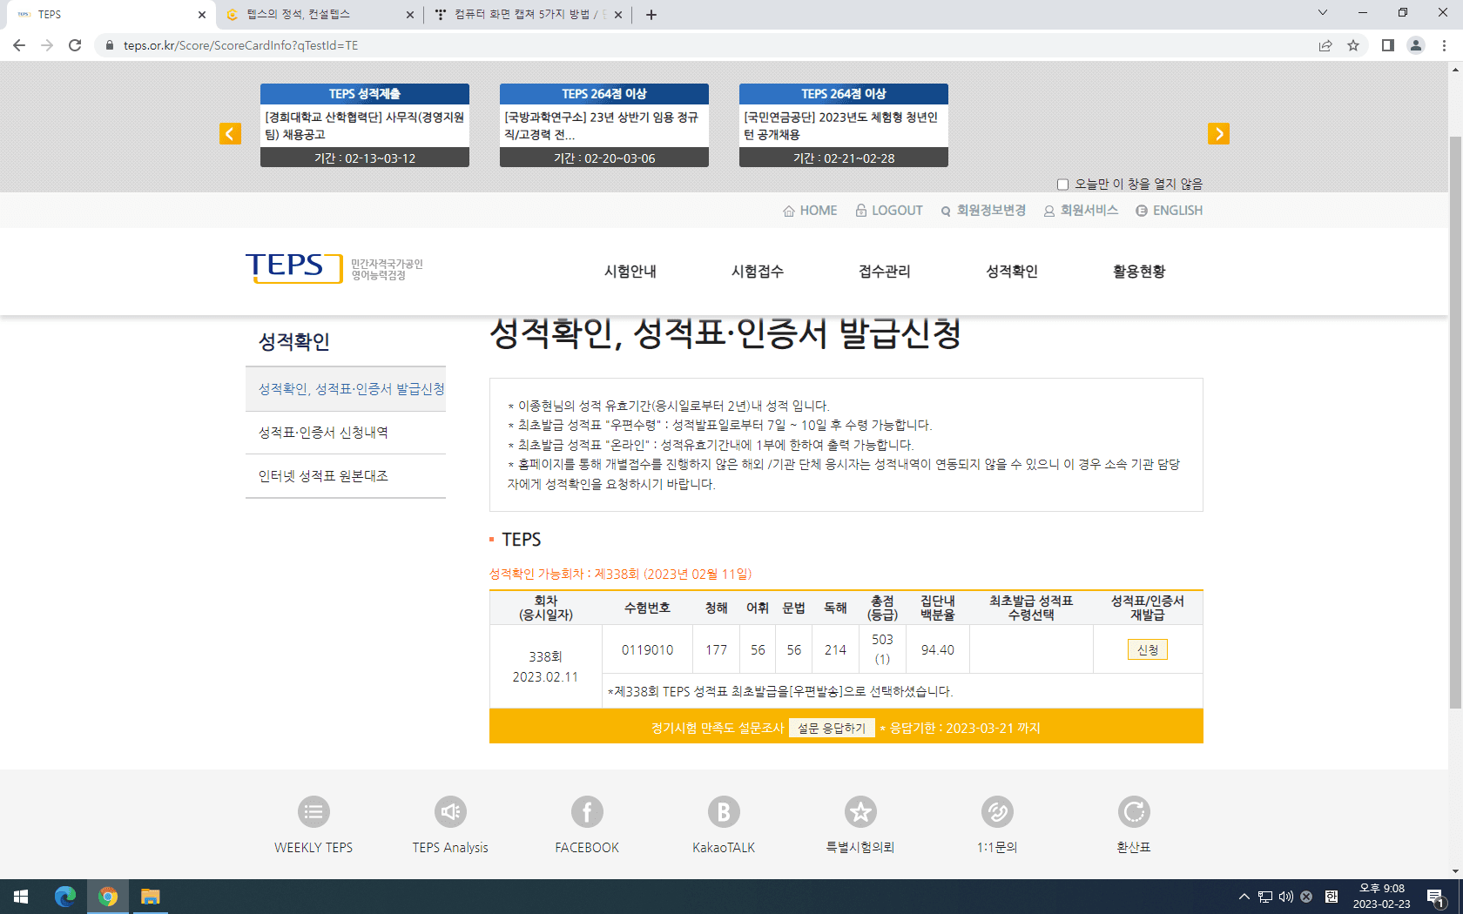
Task: Open the 시험접수 menu
Action: coord(758,272)
